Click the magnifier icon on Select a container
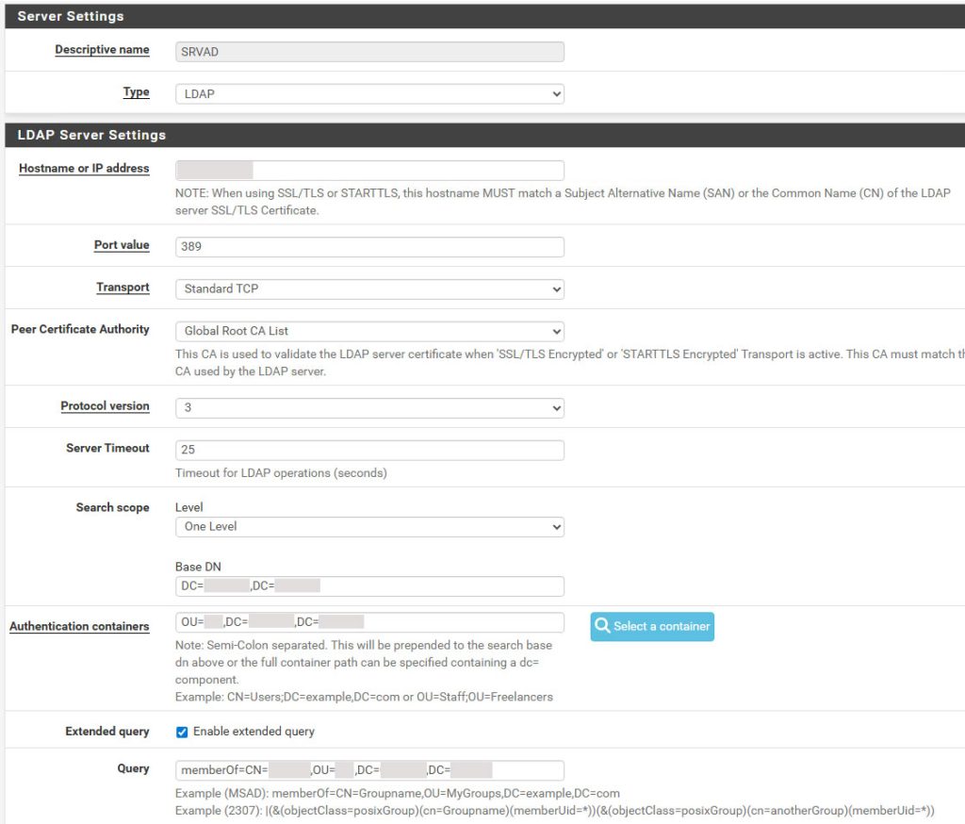965x824 pixels. [603, 626]
